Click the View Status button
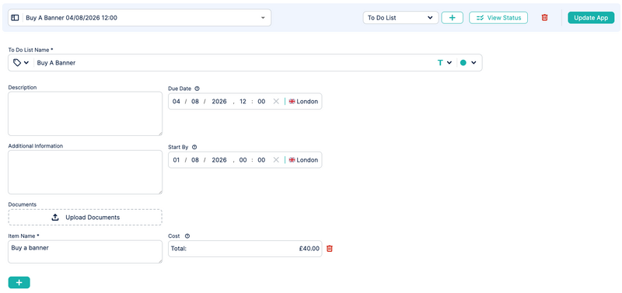The image size is (622, 293). (498, 18)
